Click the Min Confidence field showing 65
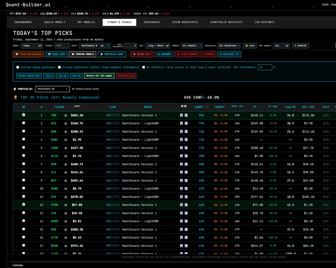The height and width of the screenshot is (268, 336). 265,67
